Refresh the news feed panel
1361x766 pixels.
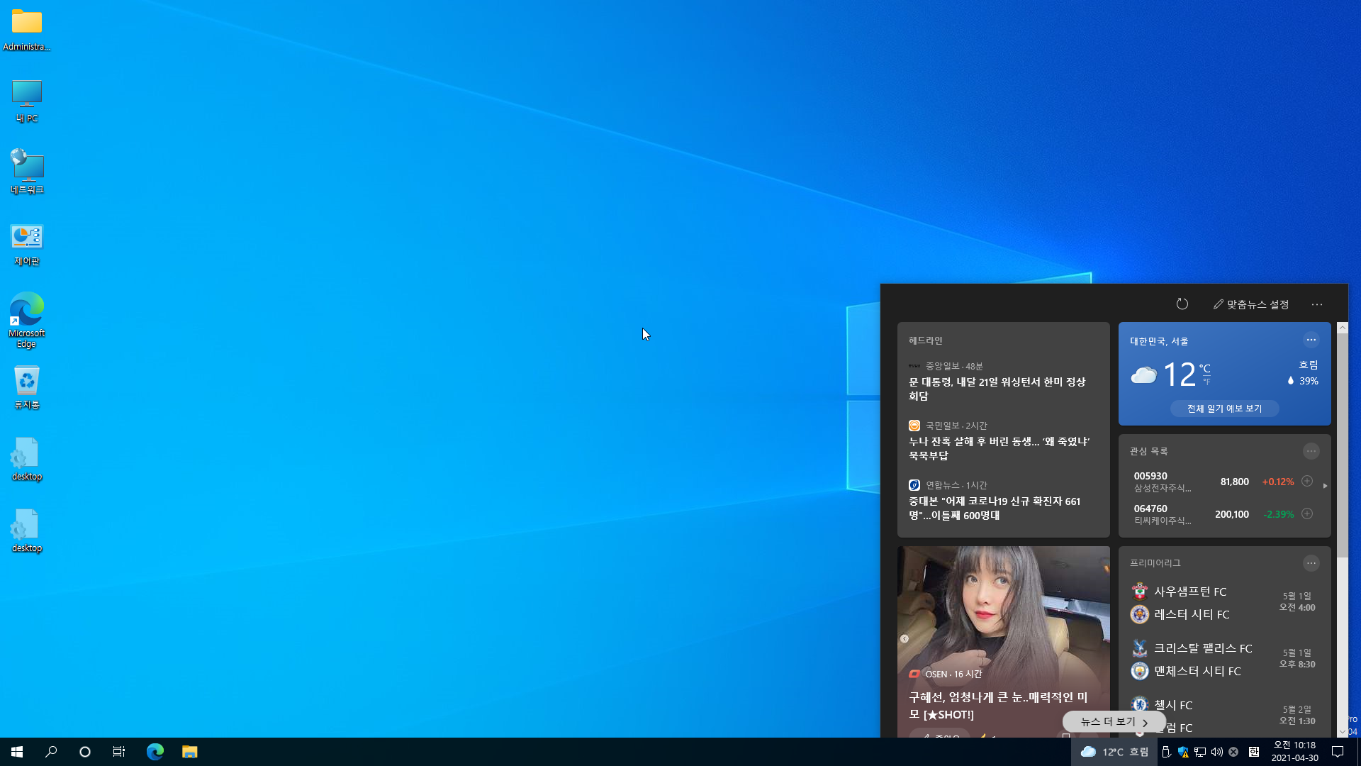coord(1182,304)
